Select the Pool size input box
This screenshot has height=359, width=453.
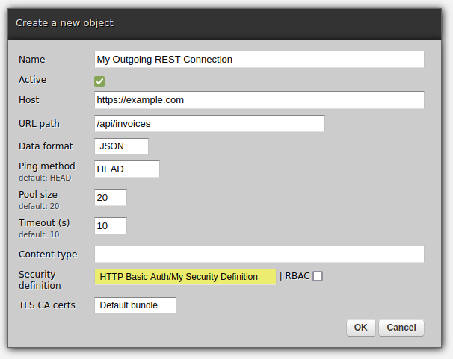click(x=111, y=198)
